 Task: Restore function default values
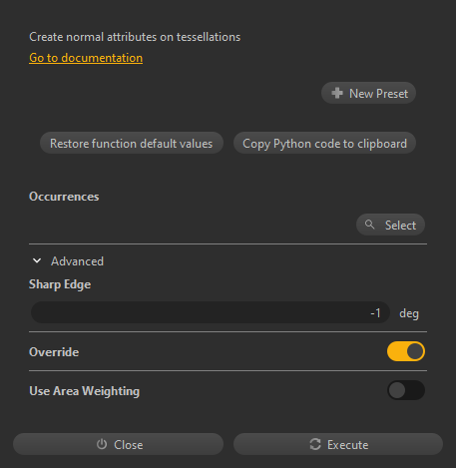coord(132,143)
